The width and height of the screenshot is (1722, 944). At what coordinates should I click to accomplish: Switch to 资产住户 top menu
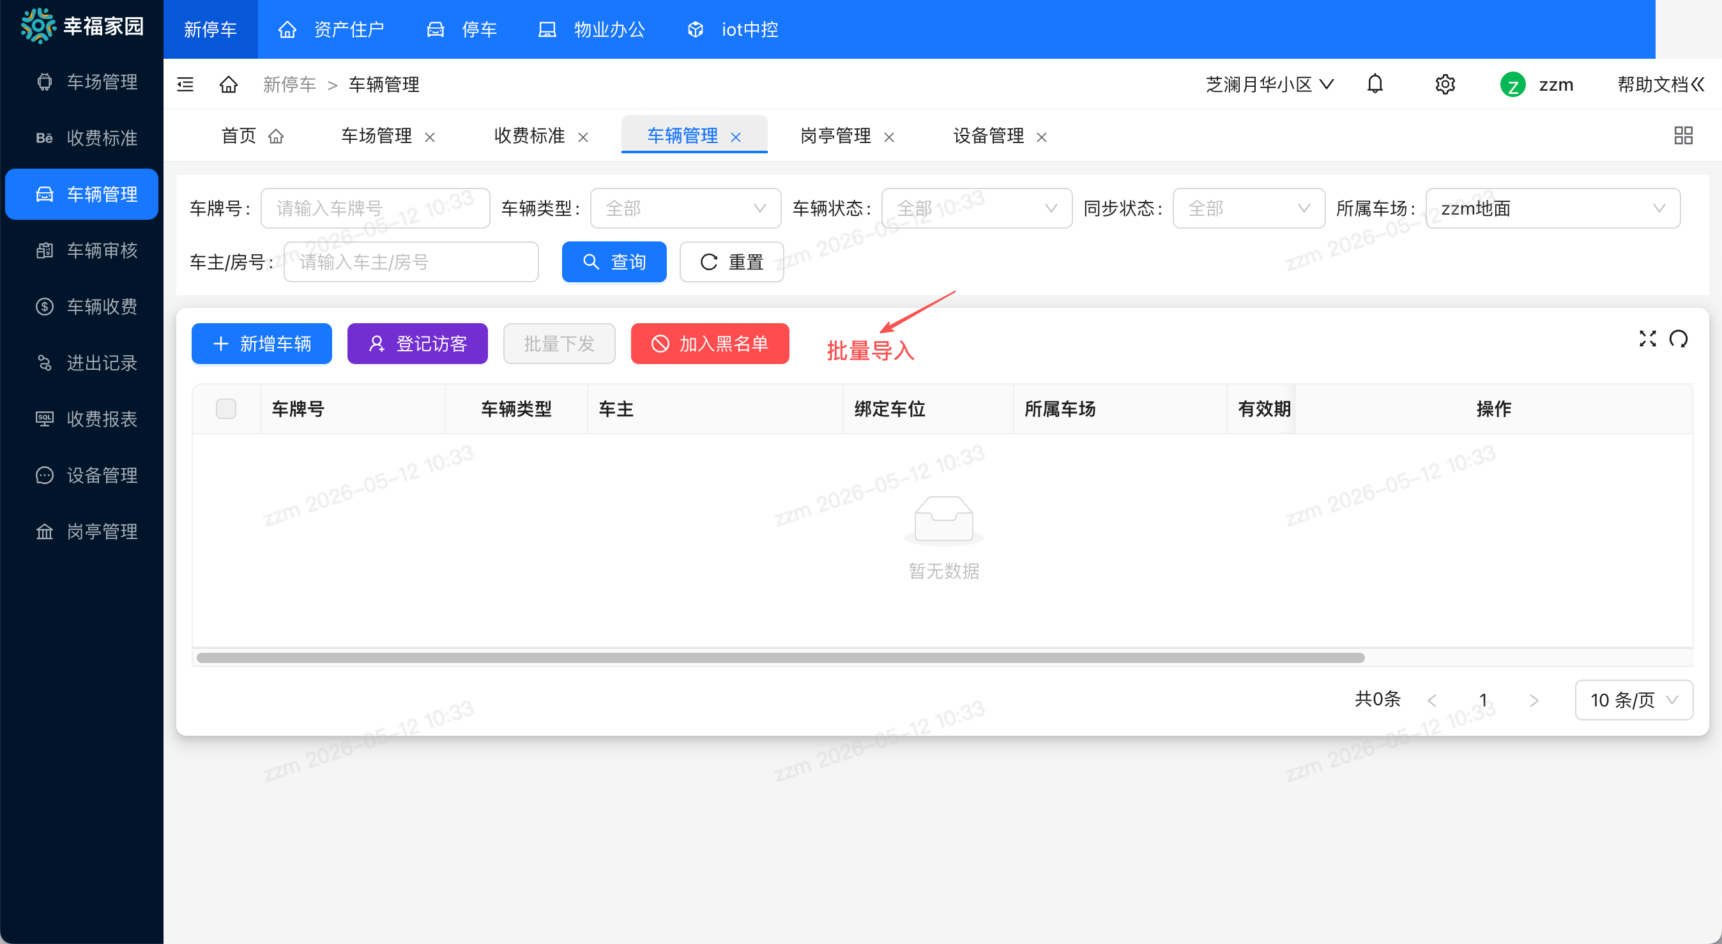331,29
